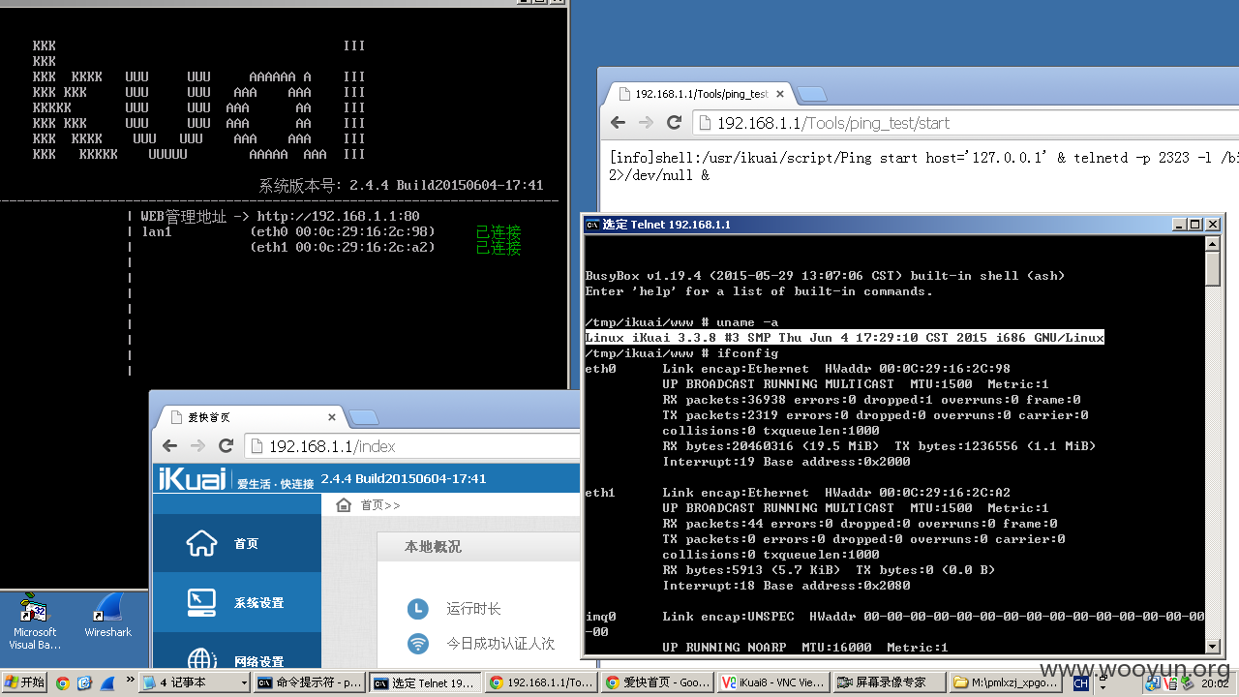Switch to 选定 Telnet taskbar button
This screenshot has width=1239, height=697.
[426, 682]
